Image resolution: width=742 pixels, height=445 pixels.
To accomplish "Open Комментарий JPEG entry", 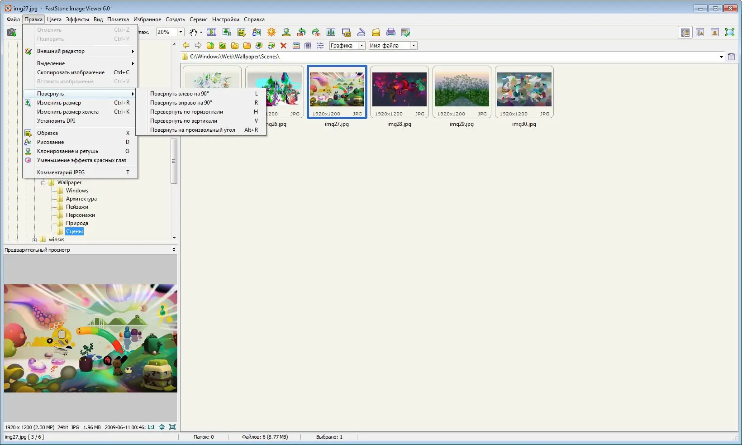I will tap(80, 172).
